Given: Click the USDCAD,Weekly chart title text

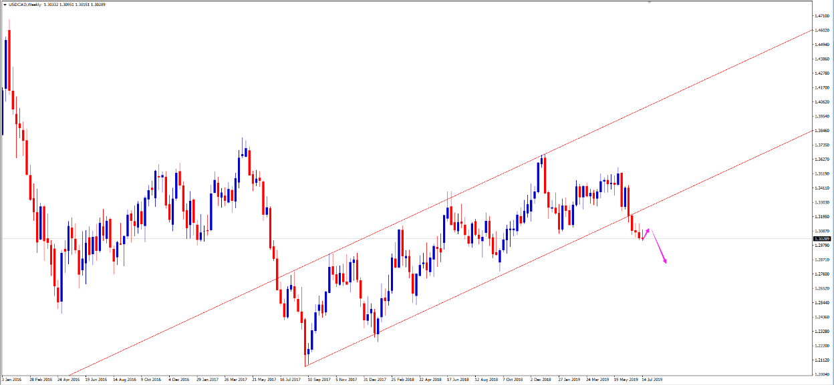Looking at the screenshot, I should point(24,4).
